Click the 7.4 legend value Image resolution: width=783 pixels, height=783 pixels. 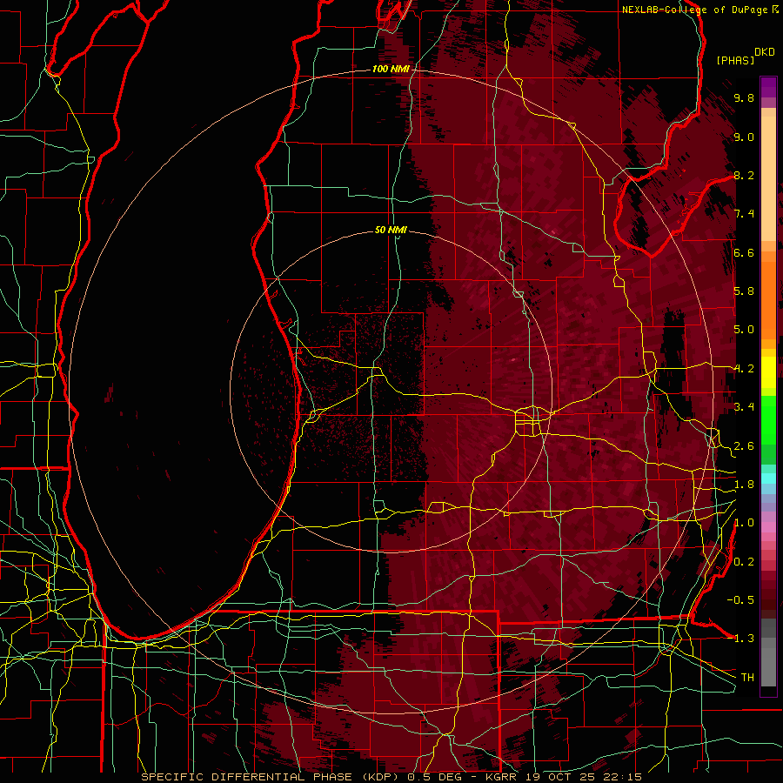[x=744, y=214]
